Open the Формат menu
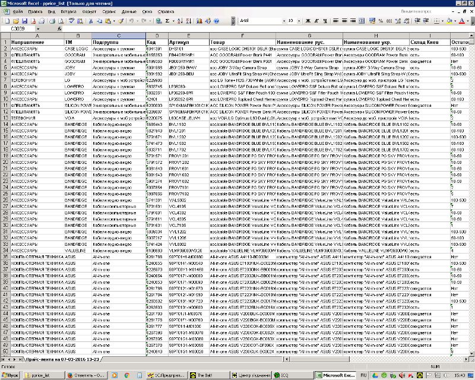 click(x=89, y=11)
